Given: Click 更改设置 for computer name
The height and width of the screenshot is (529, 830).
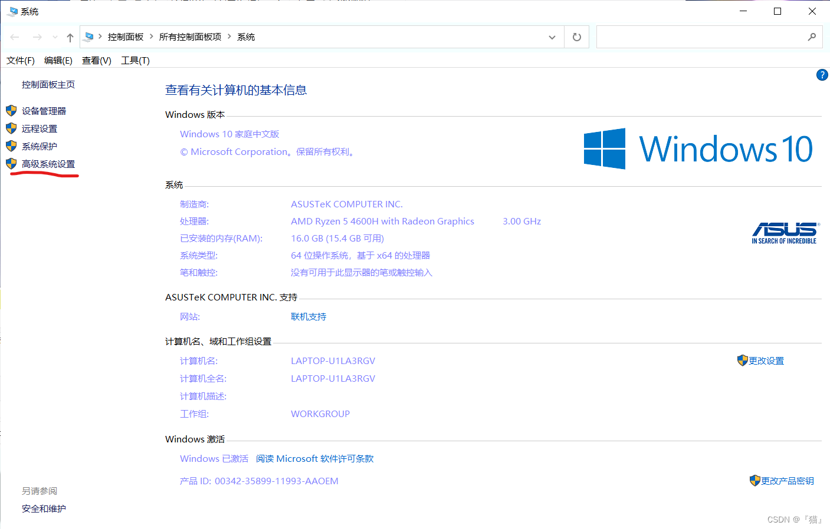Looking at the screenshot, I should tap(766, 361).
